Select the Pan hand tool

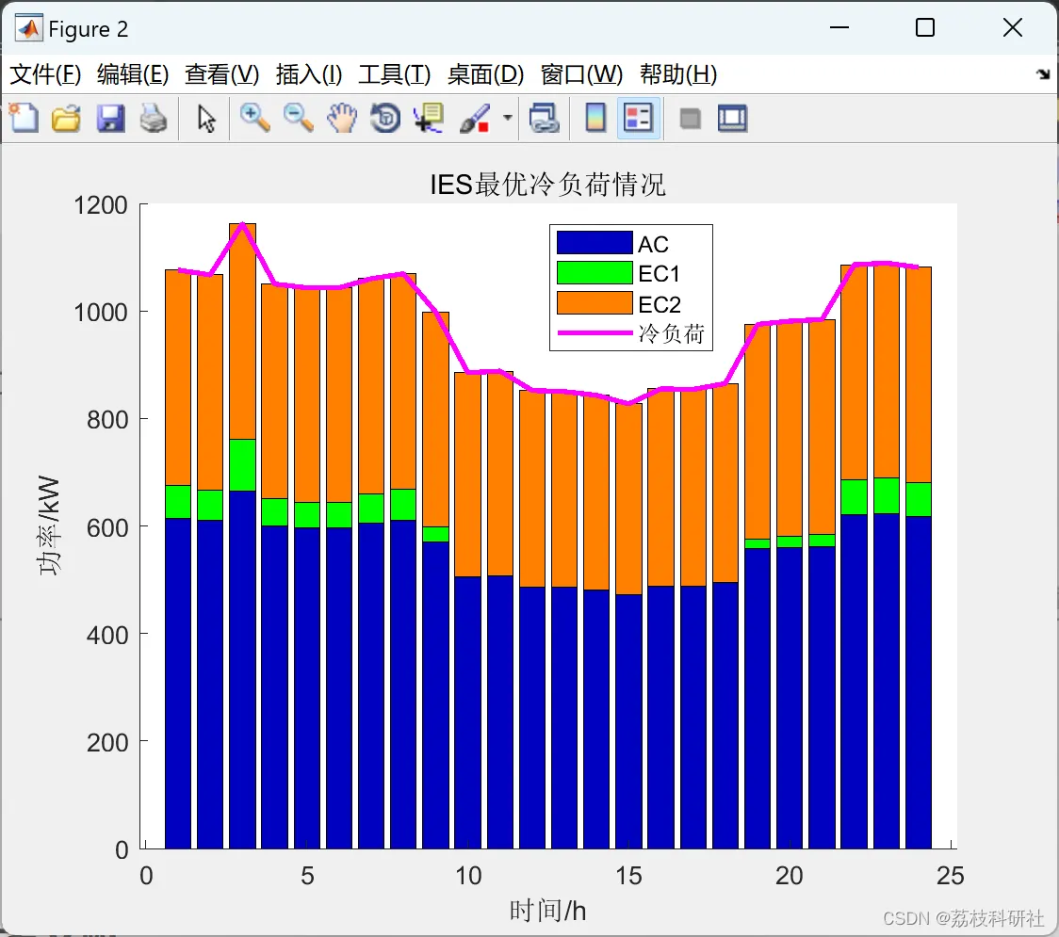[342, 118]
